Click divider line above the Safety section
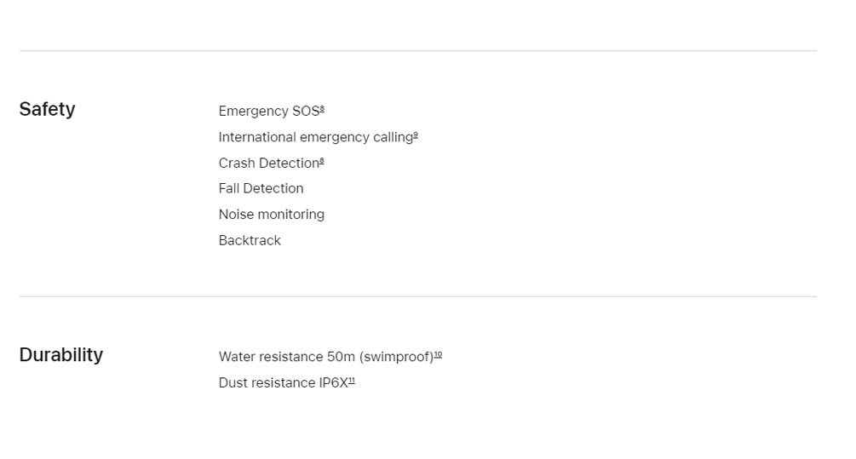Viewport: 856px width, 459px height. click(417, 51)
